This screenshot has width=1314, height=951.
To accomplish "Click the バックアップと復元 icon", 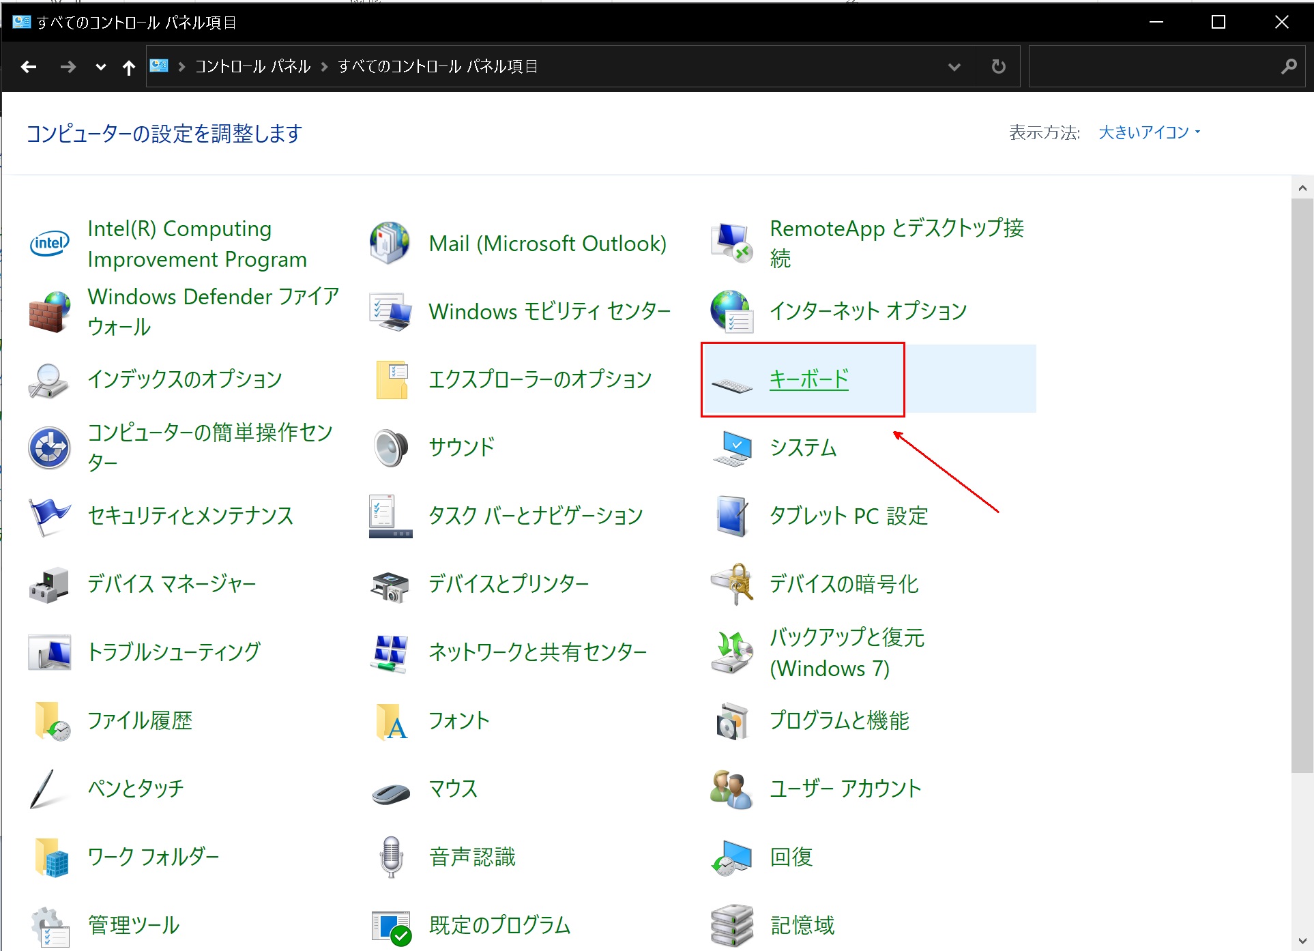I will click(x=731, y=653).
